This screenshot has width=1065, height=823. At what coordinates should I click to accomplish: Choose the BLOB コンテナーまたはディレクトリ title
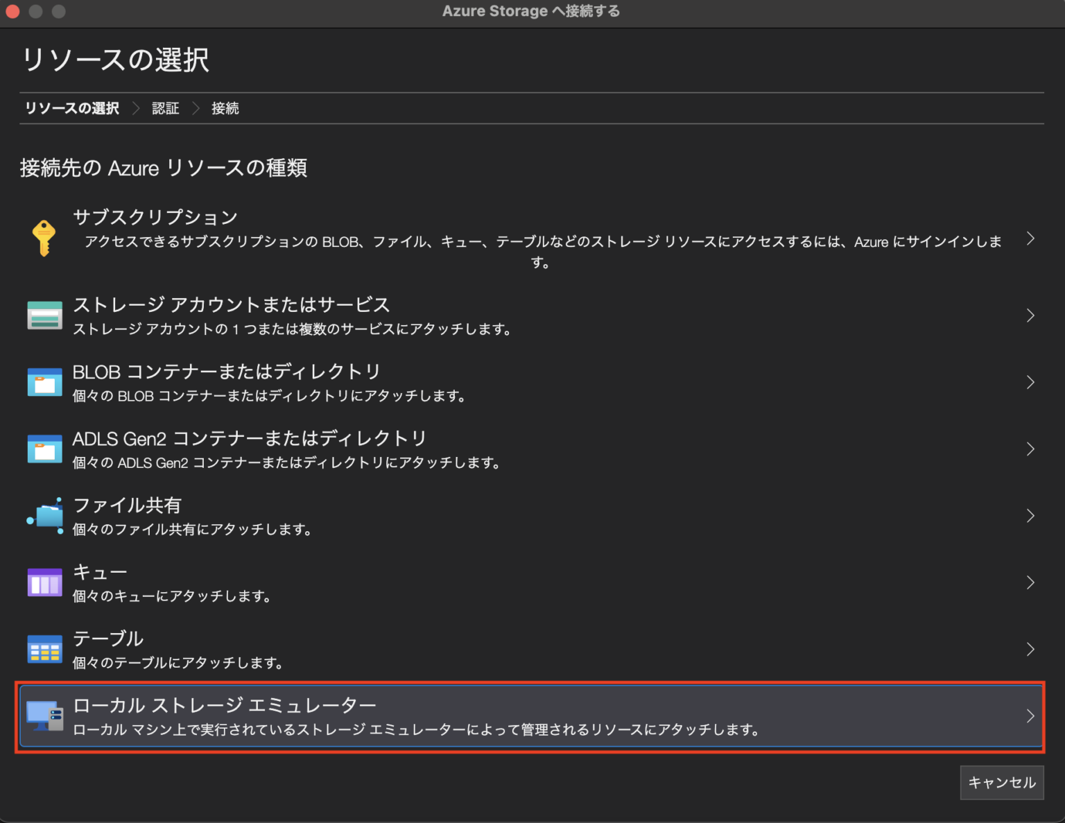tap(227, 372)
